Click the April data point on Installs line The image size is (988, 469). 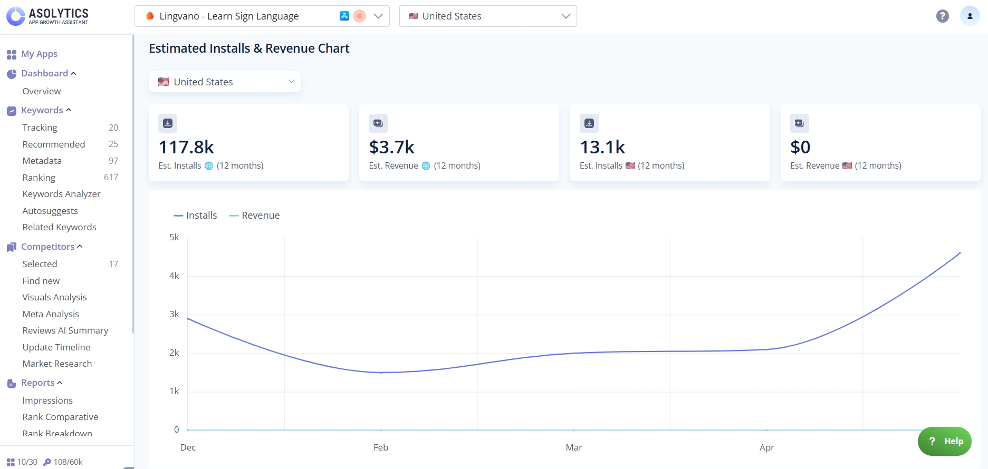click(766, 349)
